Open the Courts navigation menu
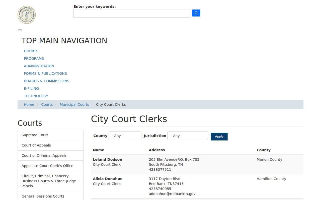The height and width of the screenshot is (200, 321). coord(31,51)
